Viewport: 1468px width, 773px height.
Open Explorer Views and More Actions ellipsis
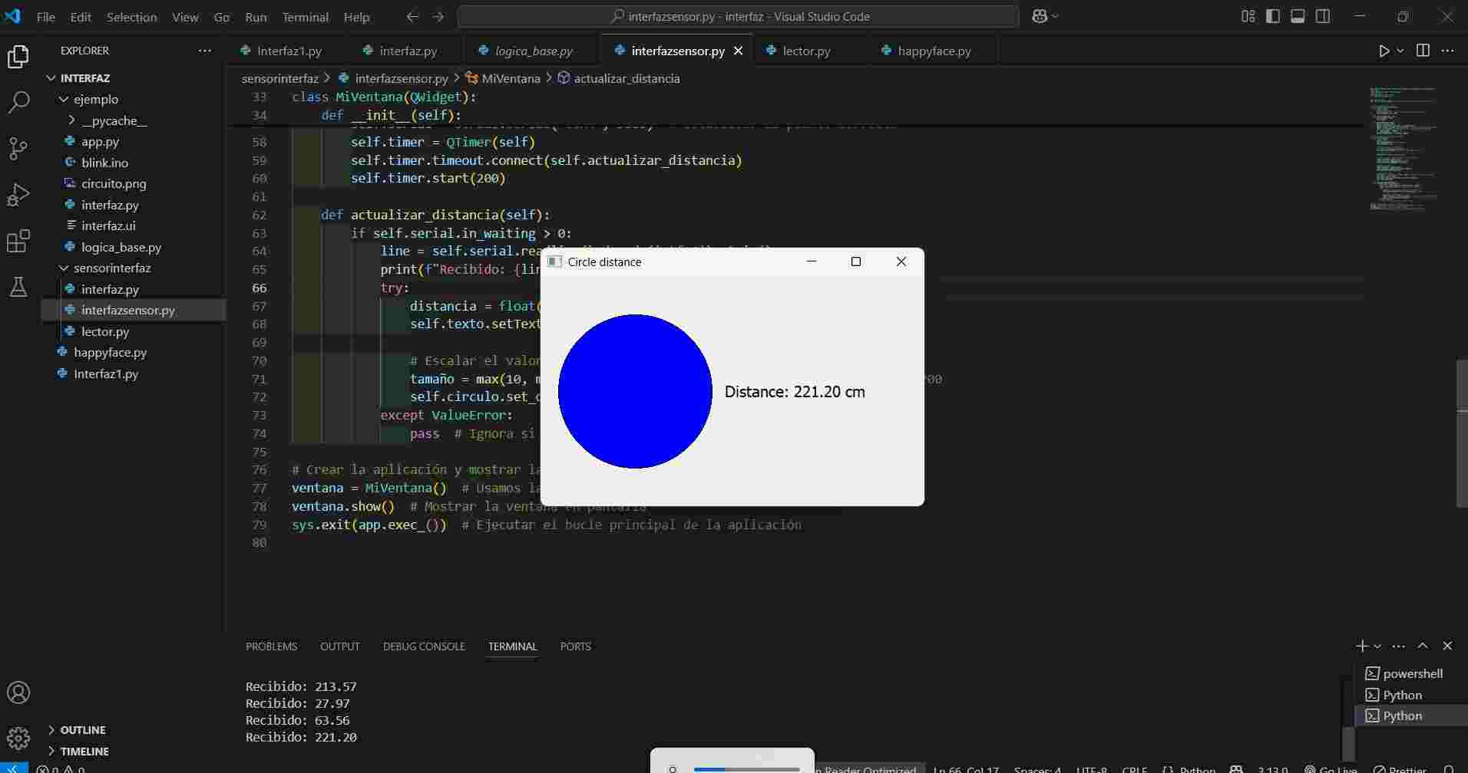(204, 51)
